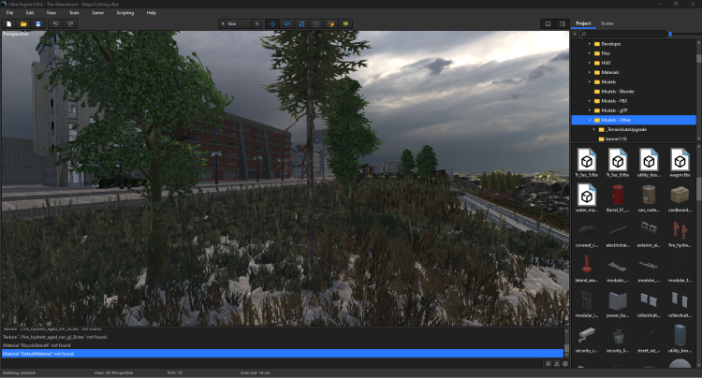Click the gear-like toolbar icon
Viewport: 702px width, 378px height.
pos(316,23)
